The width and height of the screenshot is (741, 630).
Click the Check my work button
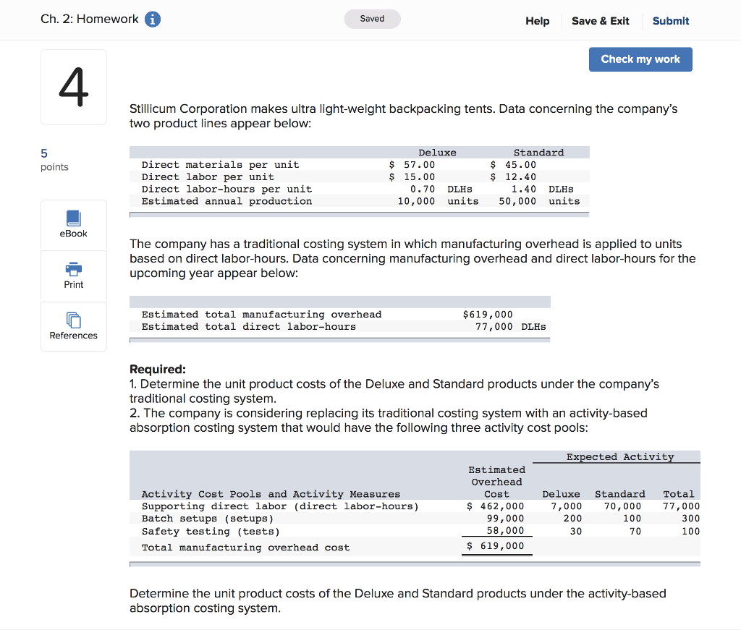tap(640, 59)
